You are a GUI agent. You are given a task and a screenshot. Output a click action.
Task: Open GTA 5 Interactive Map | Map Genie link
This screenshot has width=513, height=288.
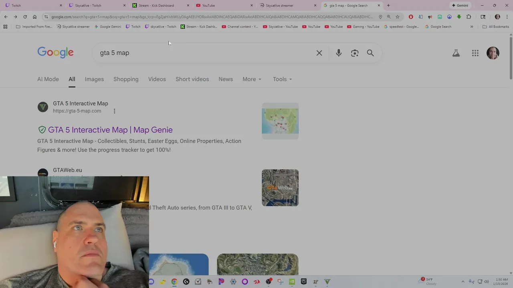110,130
